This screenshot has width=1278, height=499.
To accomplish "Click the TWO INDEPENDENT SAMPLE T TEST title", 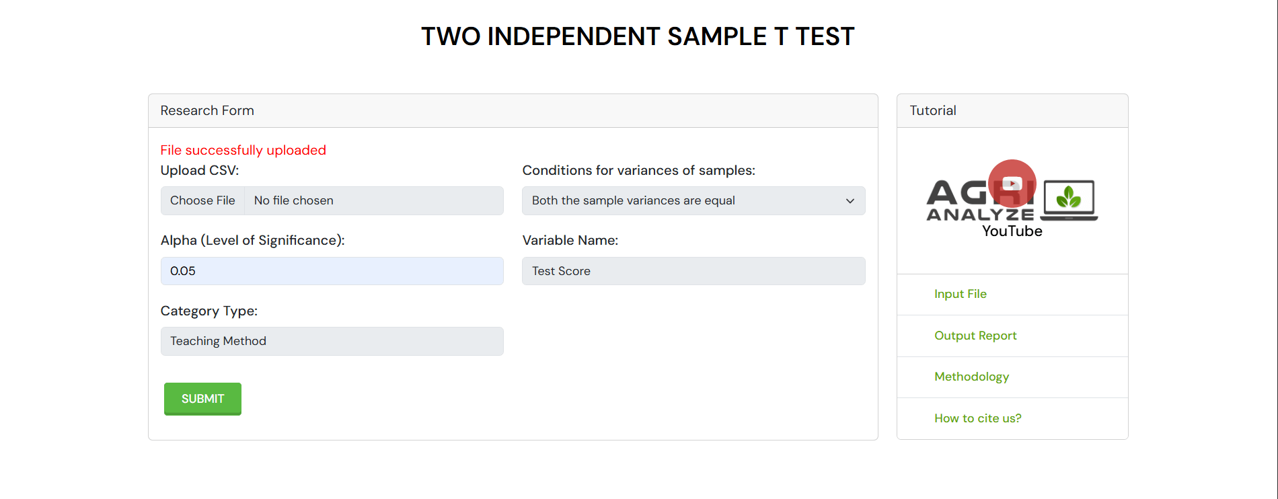I will coord(638,36).
